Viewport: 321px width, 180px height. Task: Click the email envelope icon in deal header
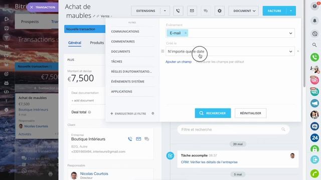(x=192, y=11)
